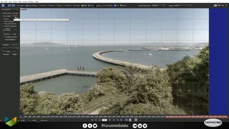
Task: Select the Known lens radio button
Action: click(3, 19)
